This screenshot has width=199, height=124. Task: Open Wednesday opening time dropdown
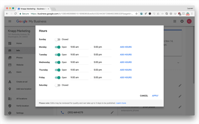pos(79,62)
